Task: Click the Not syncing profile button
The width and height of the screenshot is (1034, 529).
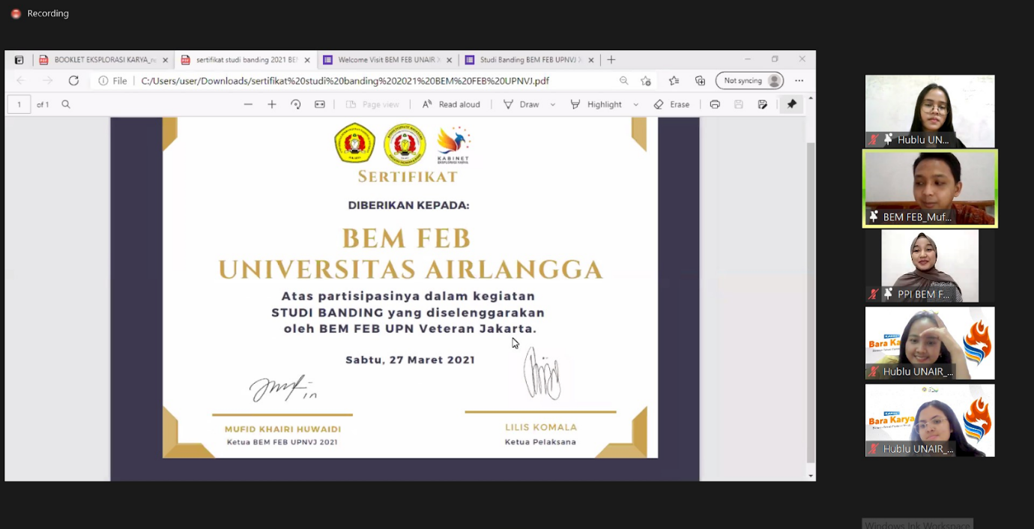Action: click(750, 81)
